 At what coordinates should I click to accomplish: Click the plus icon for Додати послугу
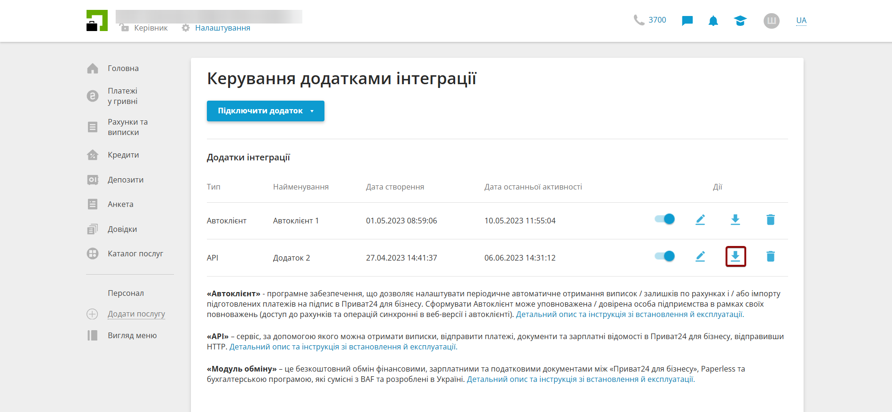click(x=92, y=314)
